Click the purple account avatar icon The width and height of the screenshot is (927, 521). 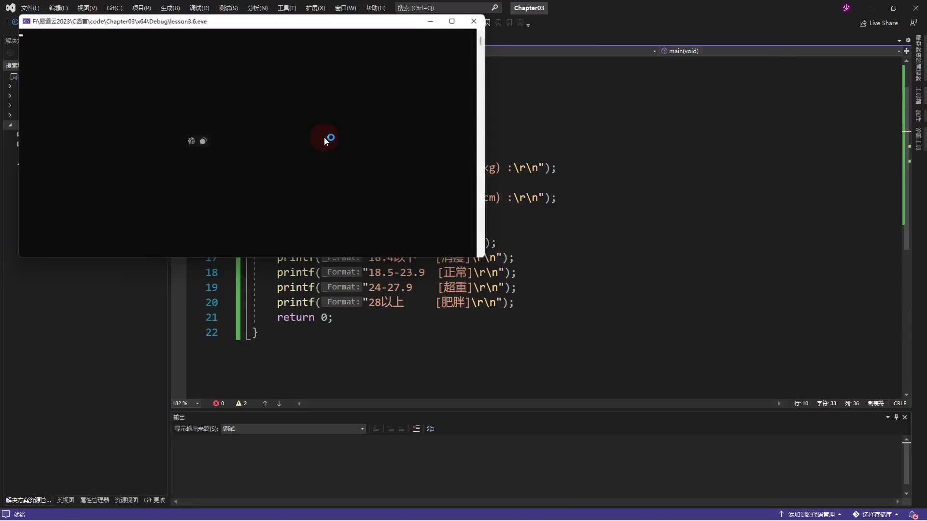(x=846, y=8)
